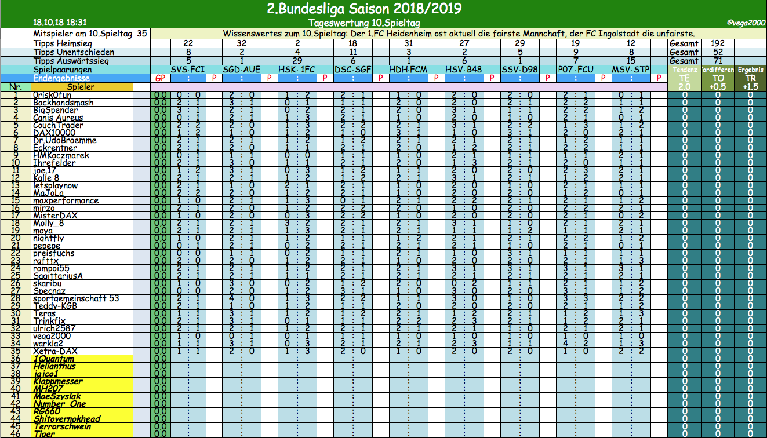
Task: Select player name "CouchTrader"
Action: 58,125
